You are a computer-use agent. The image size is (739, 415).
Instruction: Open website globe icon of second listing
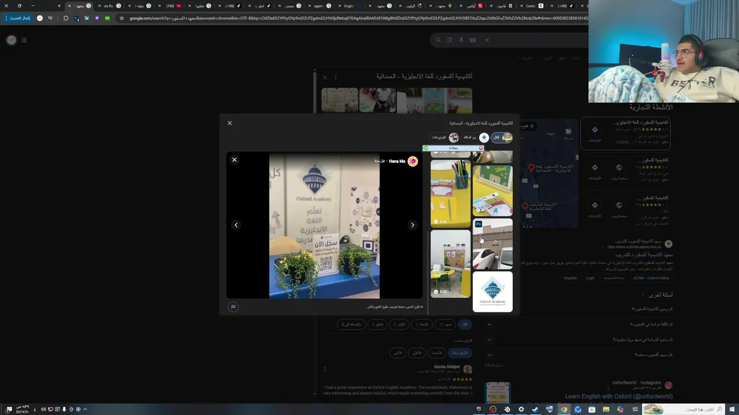pos(619,168)
